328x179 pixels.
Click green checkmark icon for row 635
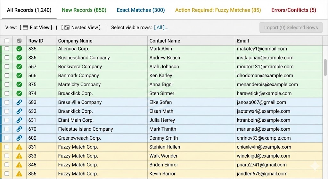(19, 49)
